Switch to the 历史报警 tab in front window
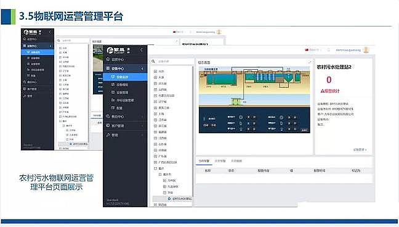This screenshot has height=227, width=399. pos(220,161)
